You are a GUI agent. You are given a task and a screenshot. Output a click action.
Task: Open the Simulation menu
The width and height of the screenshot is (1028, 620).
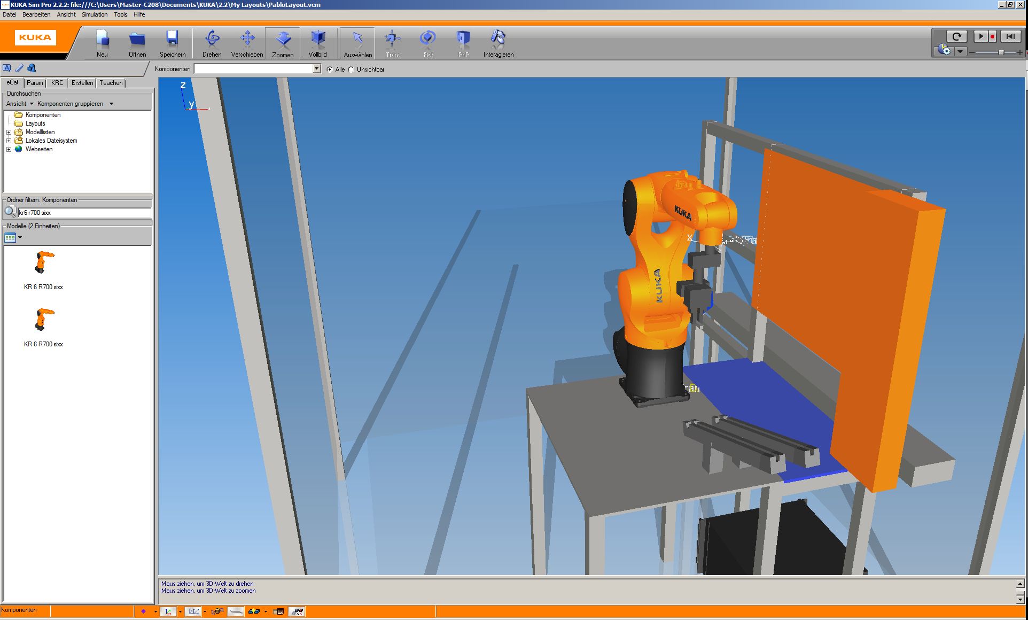click(x=95, y=14)
